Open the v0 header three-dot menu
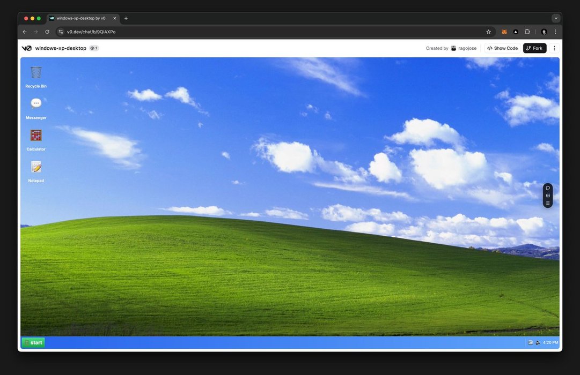Screen dimensions: 580x375 (x=554, y=48)
